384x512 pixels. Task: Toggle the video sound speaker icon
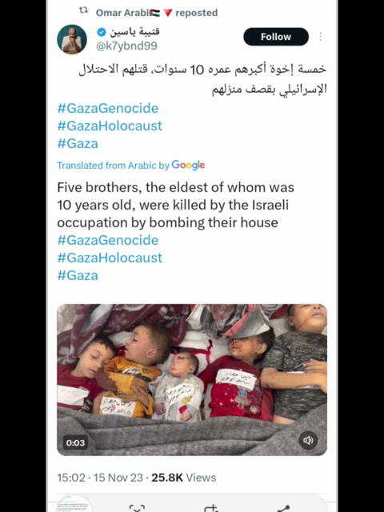(x=308, y=441)
